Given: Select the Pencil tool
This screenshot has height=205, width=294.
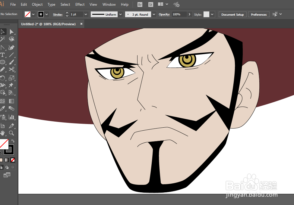Looking at the screenshot, I should click(x=3, y=70).
